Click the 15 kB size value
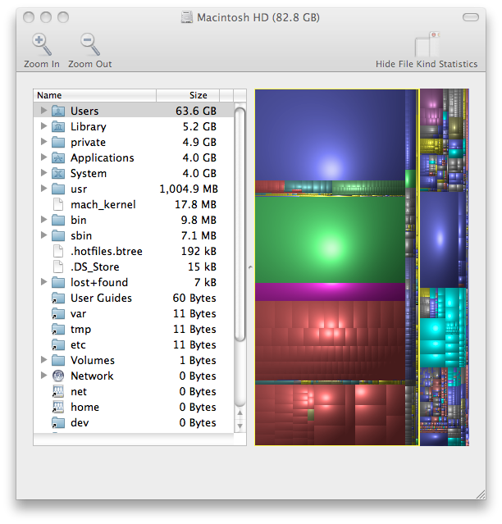The height and width of the screenshot is (524, 502). 203,267
